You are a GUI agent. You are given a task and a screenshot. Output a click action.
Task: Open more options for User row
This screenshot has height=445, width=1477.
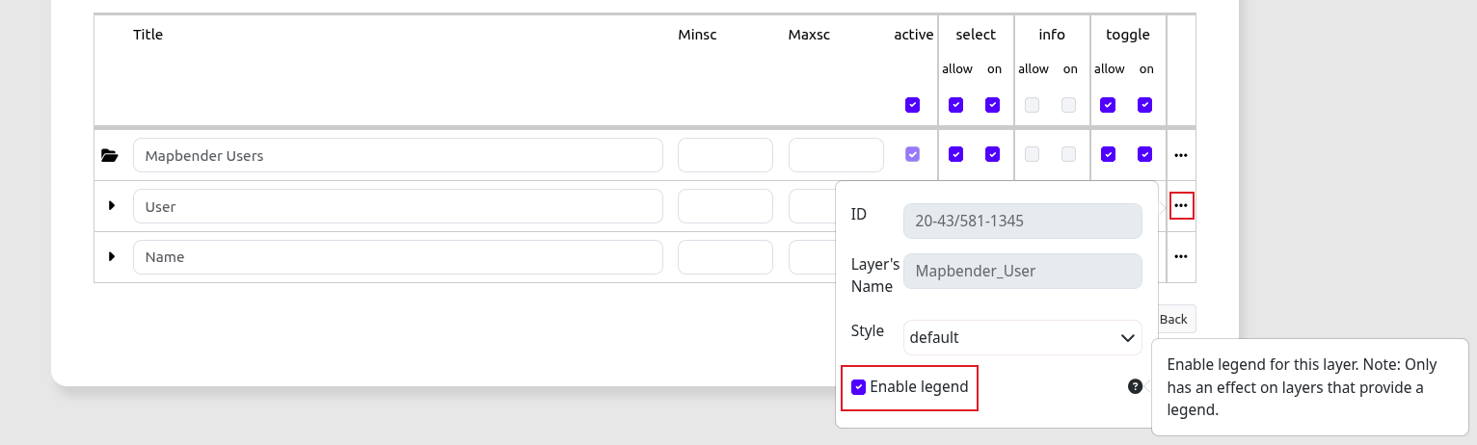(1181, 206)
